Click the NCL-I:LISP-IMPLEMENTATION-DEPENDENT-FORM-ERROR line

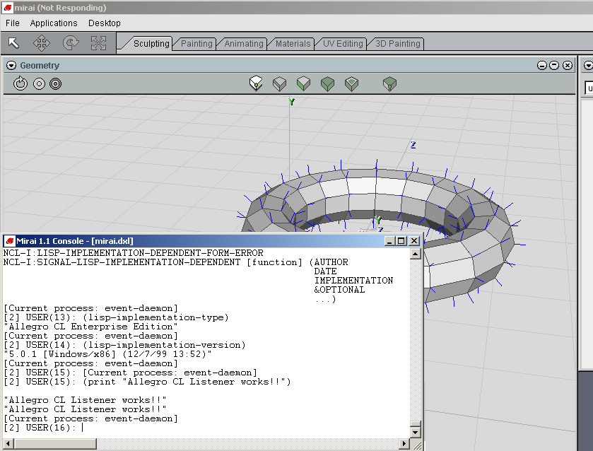133,253
